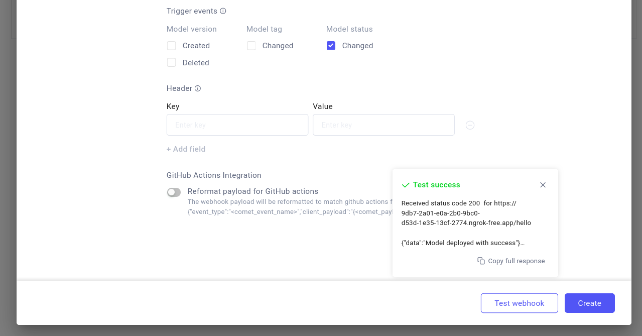Click the Create button
Viewport: 642px width, 336px height.
click(589, 303)
